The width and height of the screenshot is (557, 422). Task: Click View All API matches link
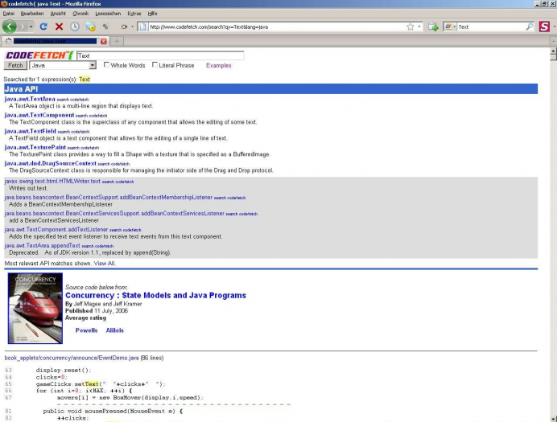pyautogui.click(x=104, y=264)
